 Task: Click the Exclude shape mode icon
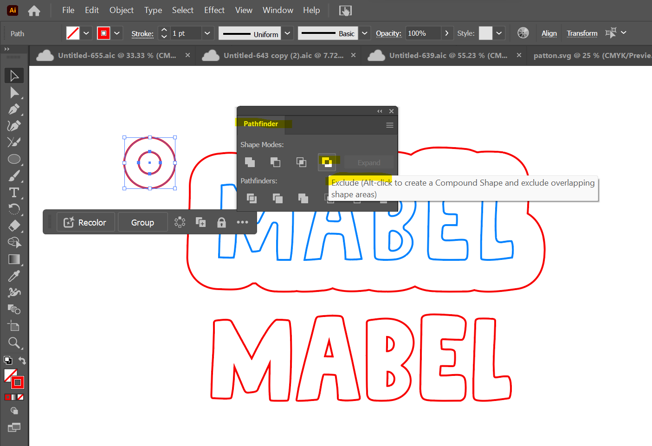coord(327,162)
